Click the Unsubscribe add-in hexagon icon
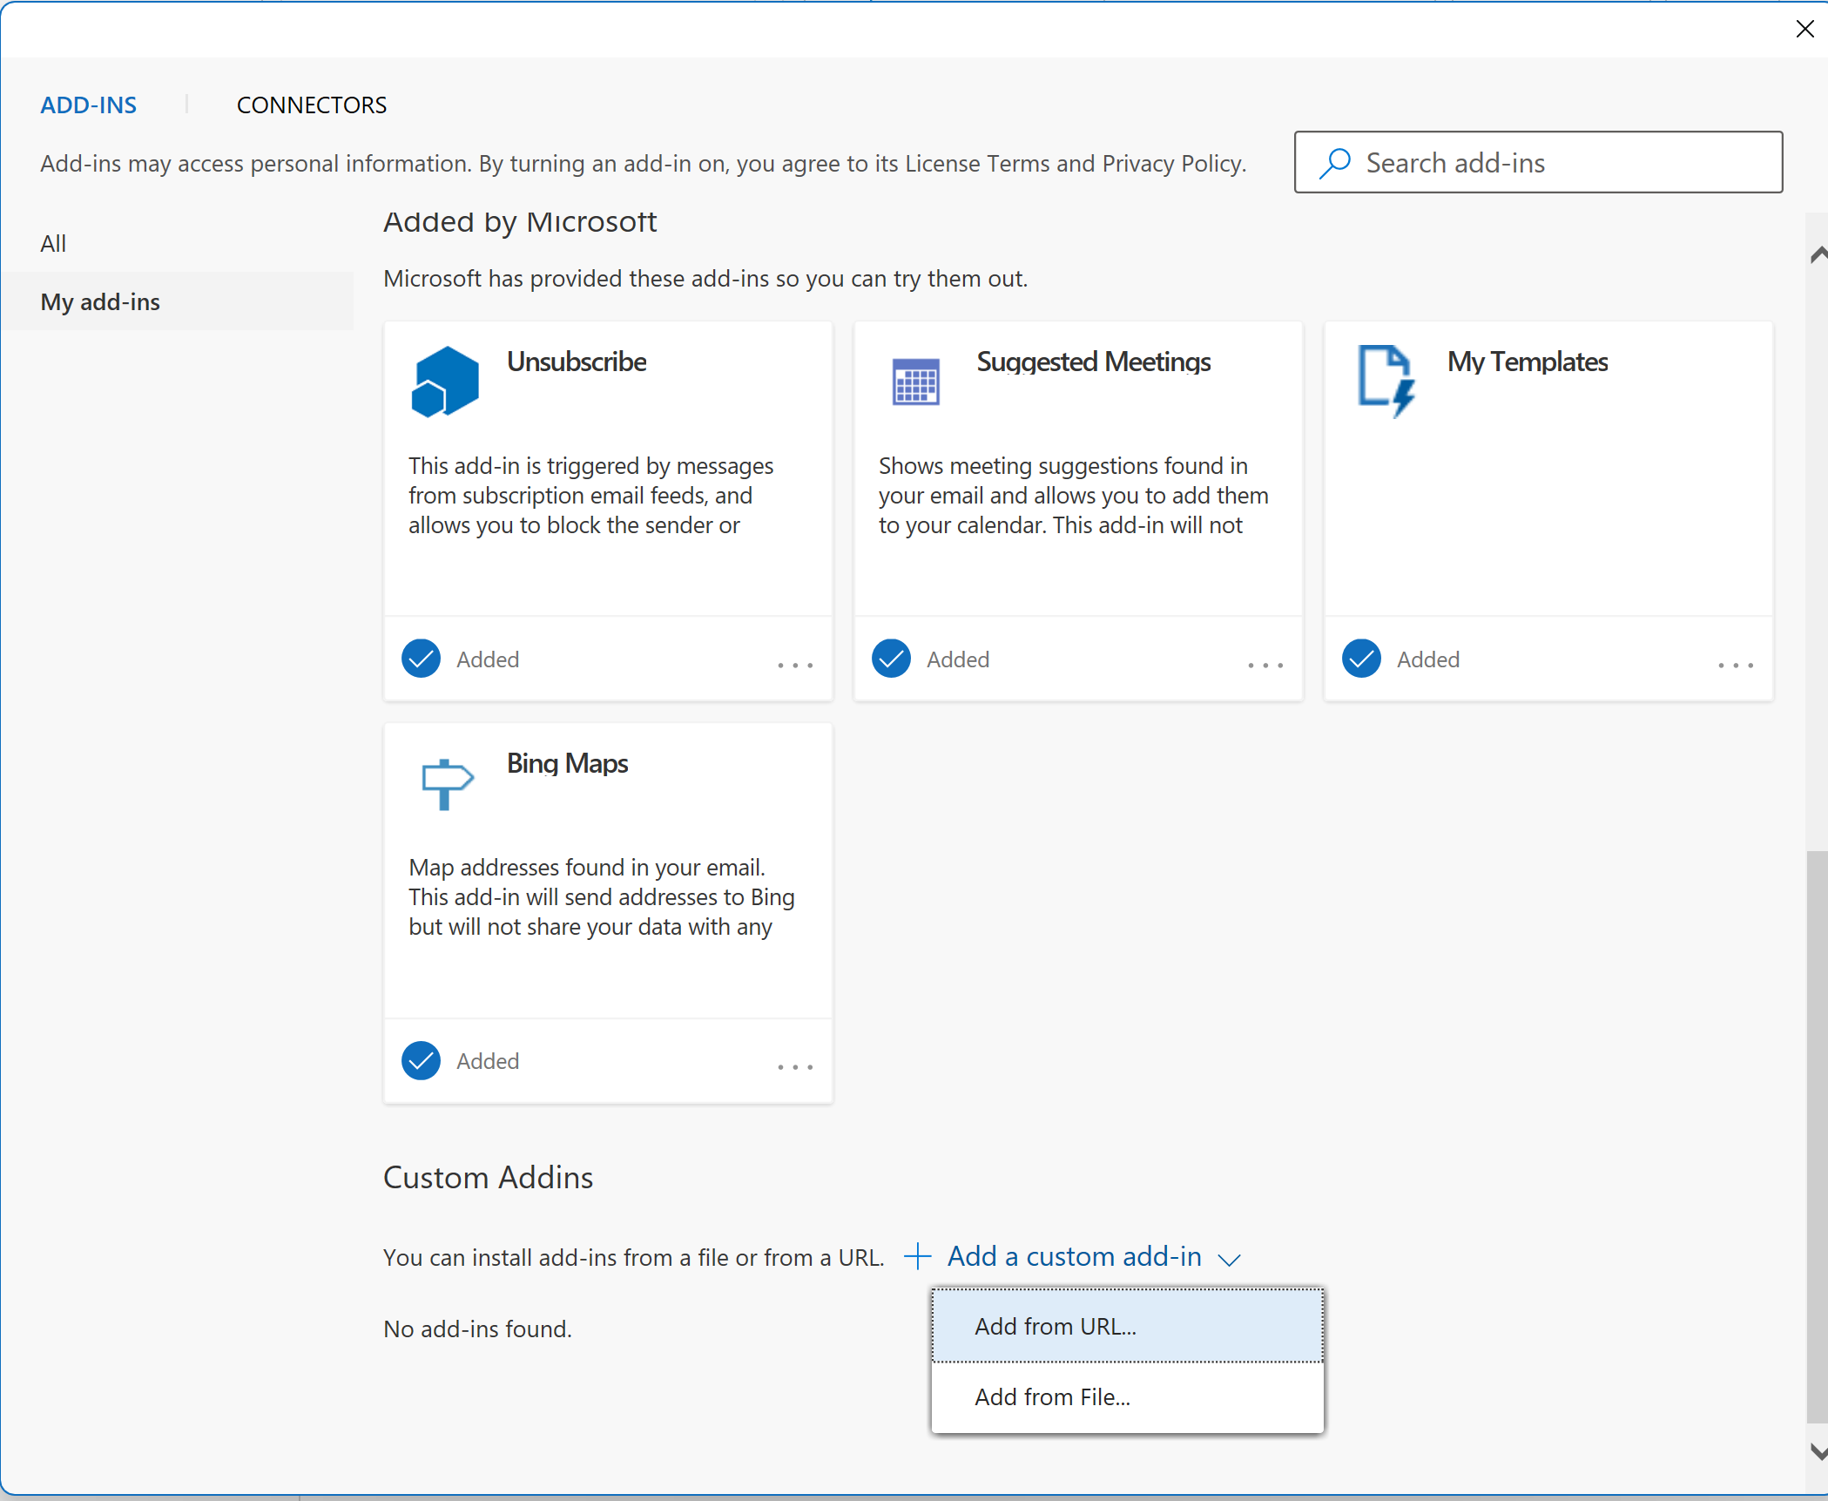The height and width of the screenshot is (1501, 1828). 444,382
